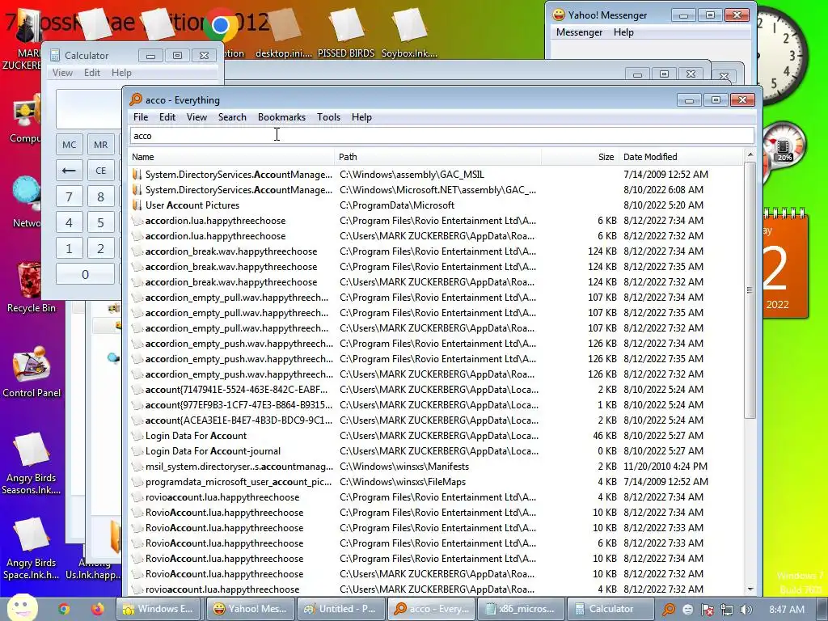Viewport: 828px width, 621px height.
Task: Click the analog clock gadget
Action: click(783, 56)
